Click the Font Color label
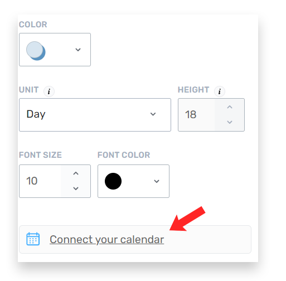 [124, 155]
